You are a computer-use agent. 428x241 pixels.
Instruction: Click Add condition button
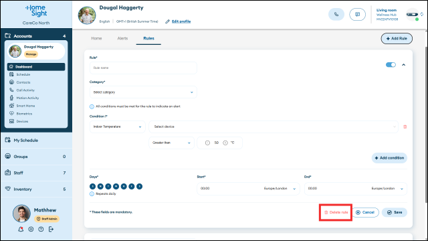click(x=389, y=158)
